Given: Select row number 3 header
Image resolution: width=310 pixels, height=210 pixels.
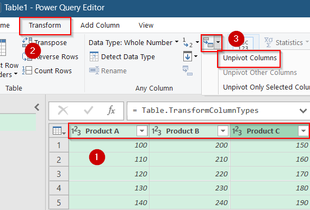Looking at the screenshot, I should 59,174.
